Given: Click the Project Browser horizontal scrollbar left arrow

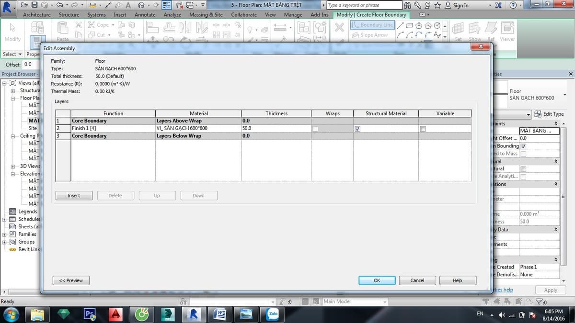Looking at the screenshot, I should (4, 292).
